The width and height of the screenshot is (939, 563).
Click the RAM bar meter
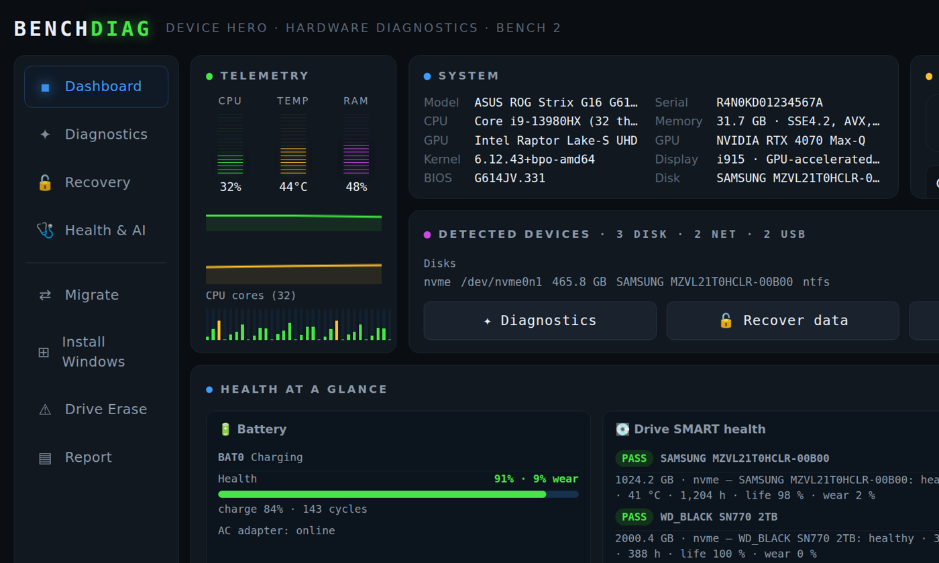point(356,144)
